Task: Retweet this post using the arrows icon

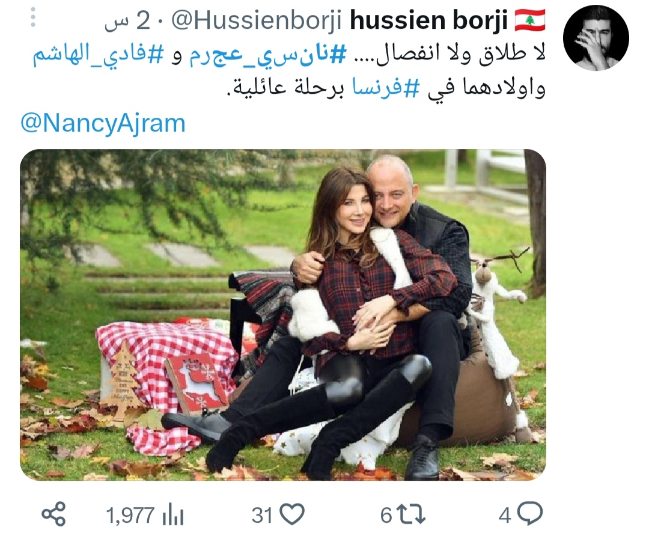Action: pos(411,514)
